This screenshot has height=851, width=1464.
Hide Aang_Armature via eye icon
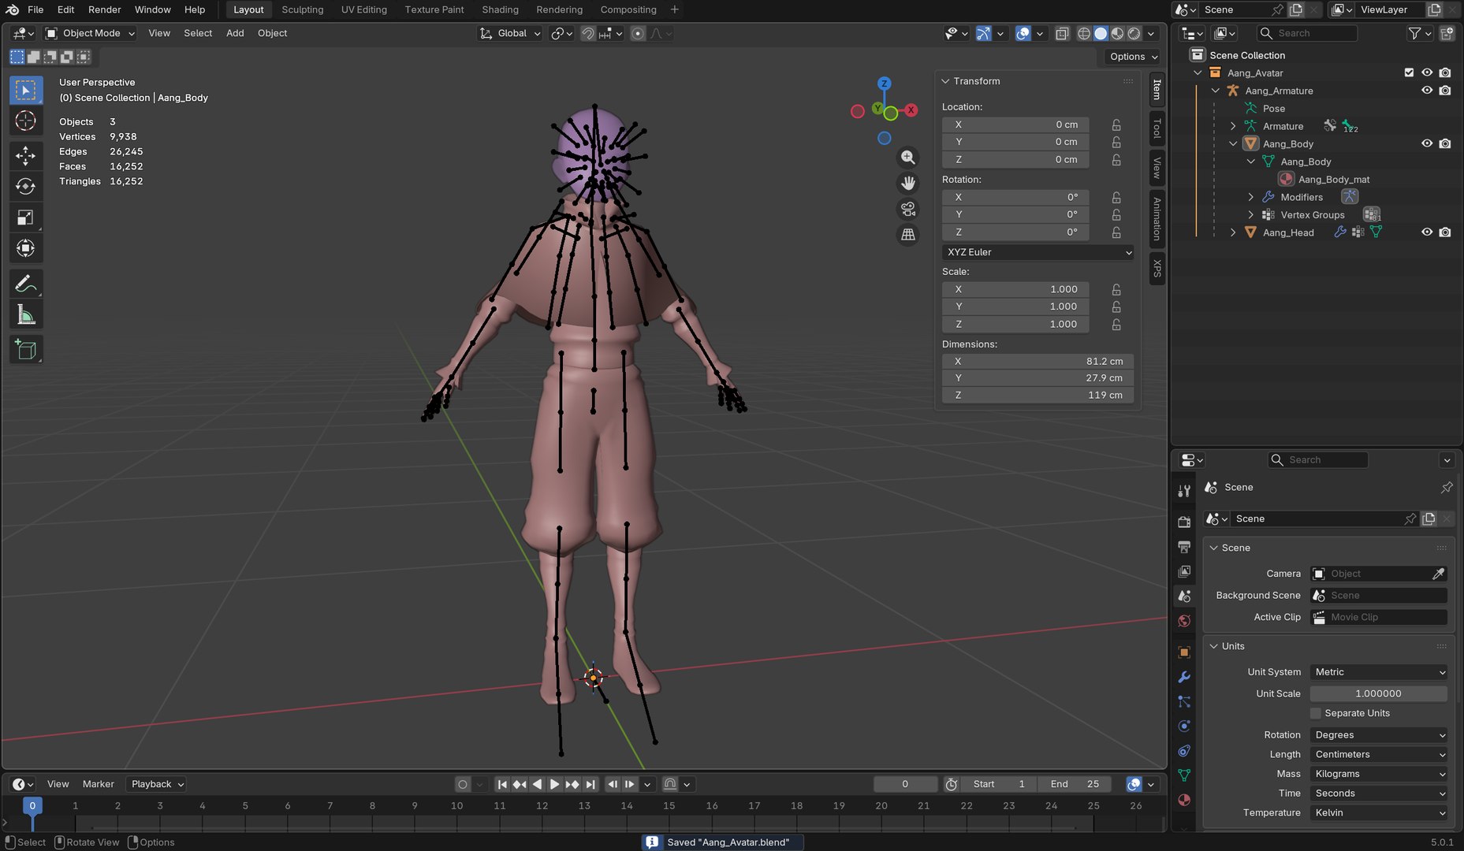[x=1427, y=91]
